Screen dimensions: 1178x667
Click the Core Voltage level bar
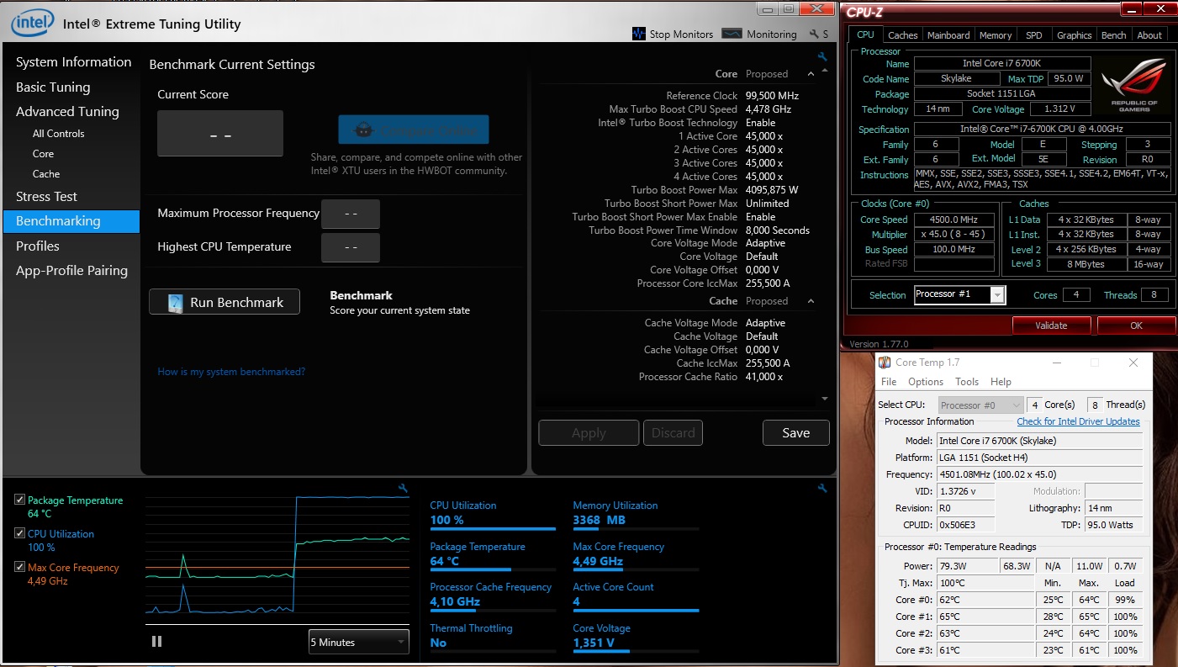tap(636, 651)
